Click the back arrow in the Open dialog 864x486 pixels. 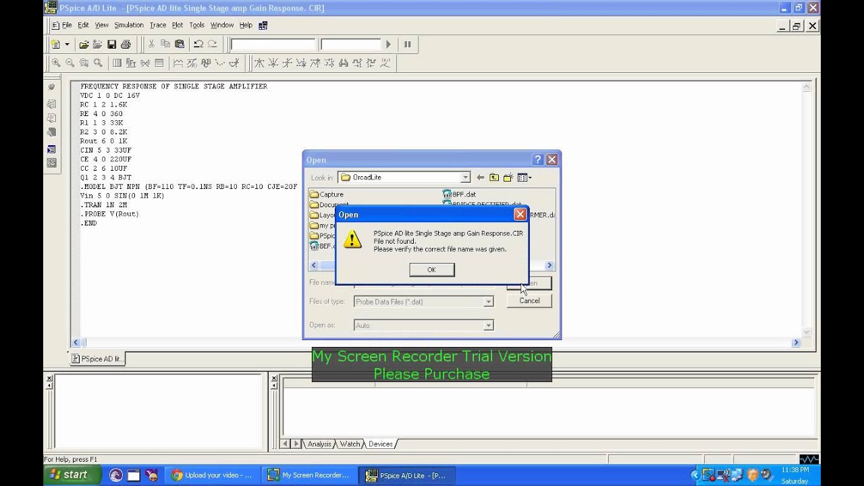tap(481, 178)
